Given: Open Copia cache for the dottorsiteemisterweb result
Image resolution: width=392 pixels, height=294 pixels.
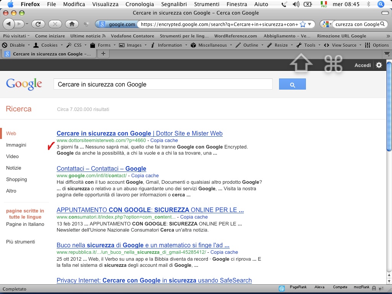Looking at the screenshot, I should 164,140.
